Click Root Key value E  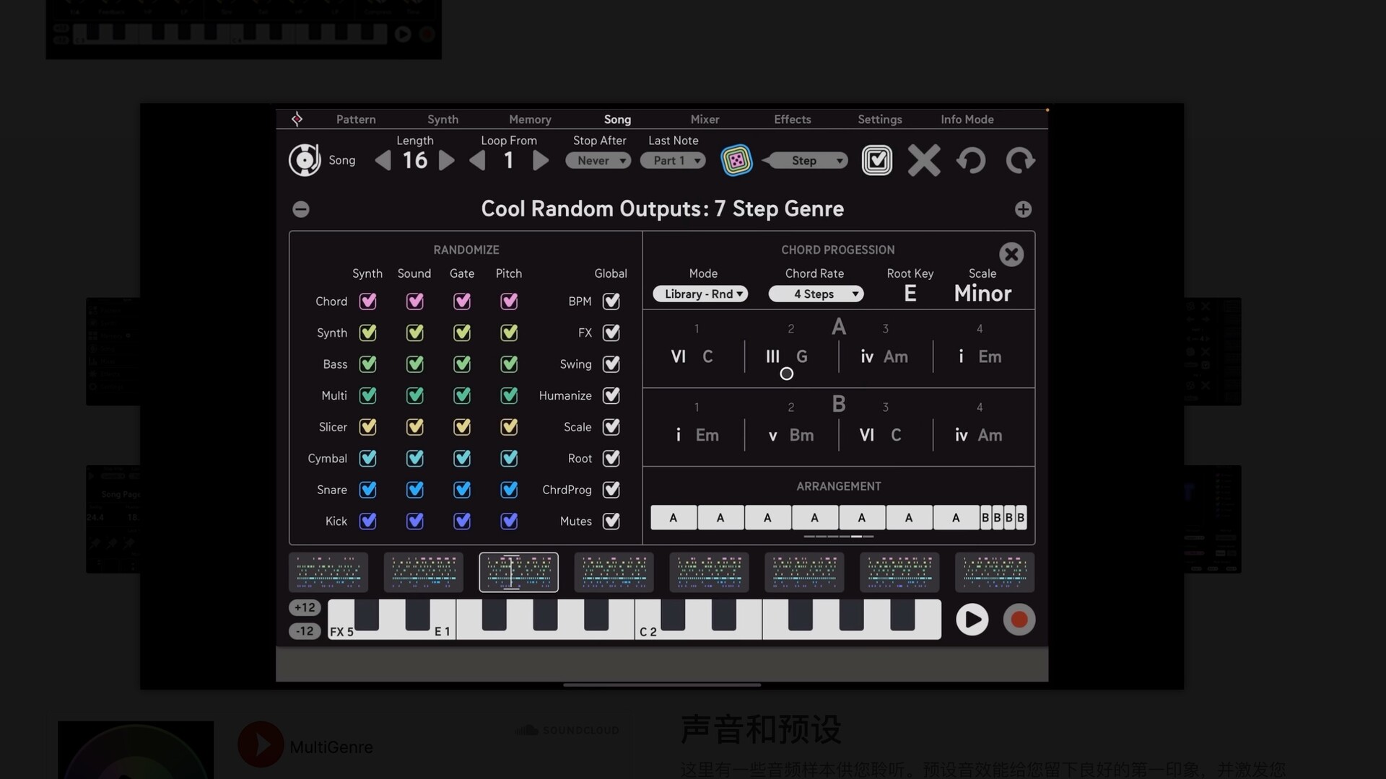pyautogui.click(x=910, y=294)
